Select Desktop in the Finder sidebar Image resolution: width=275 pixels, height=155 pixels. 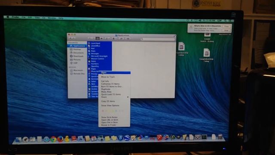(77, 50)
